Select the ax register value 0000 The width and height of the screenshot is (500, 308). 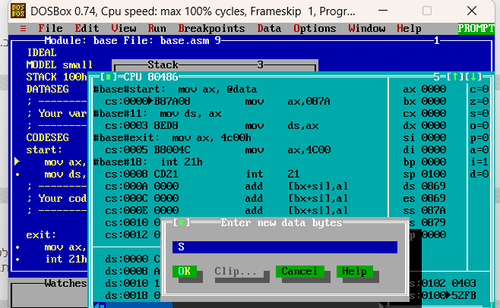434,90
